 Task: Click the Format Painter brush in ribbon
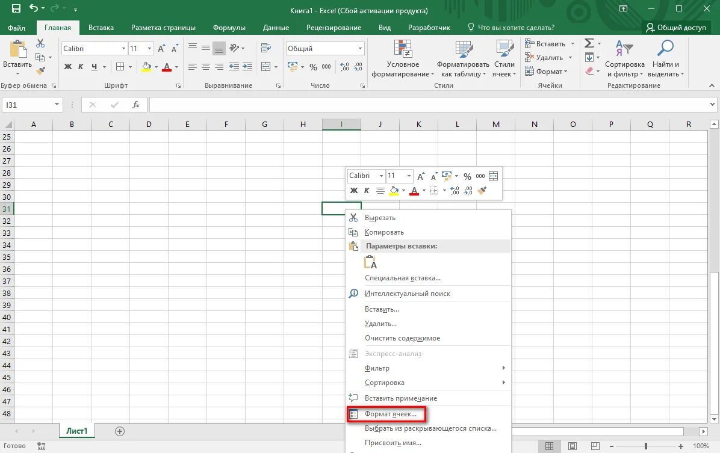pyautogui.click(x=40, y=70)
